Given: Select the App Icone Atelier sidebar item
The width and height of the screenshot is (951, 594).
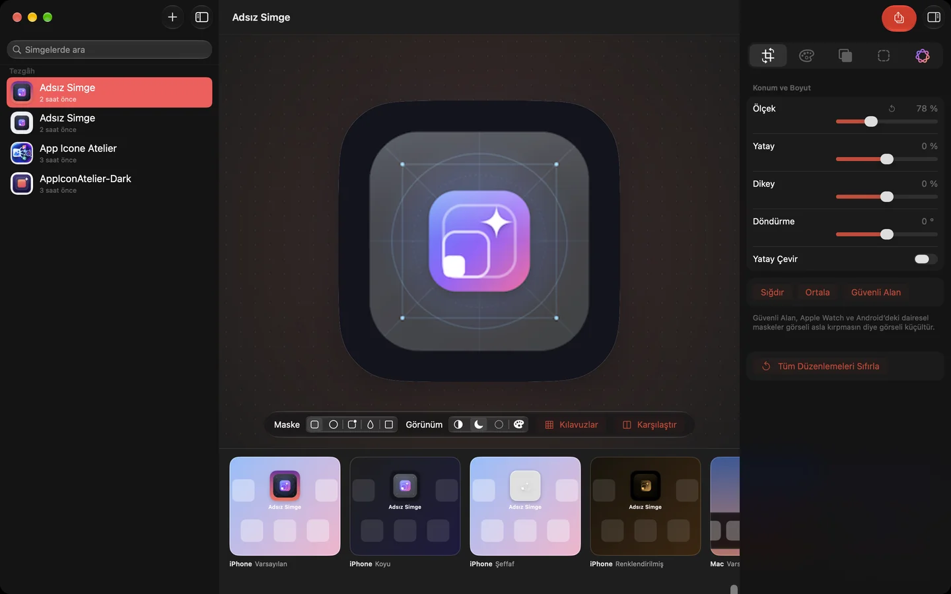Looking at the screenshot, I should pos(110,153).
